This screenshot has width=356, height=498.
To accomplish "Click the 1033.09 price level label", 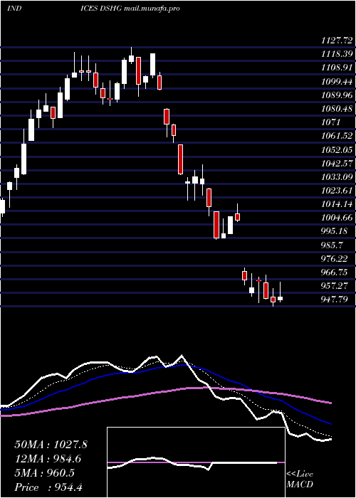I will [x=337, y=177].
